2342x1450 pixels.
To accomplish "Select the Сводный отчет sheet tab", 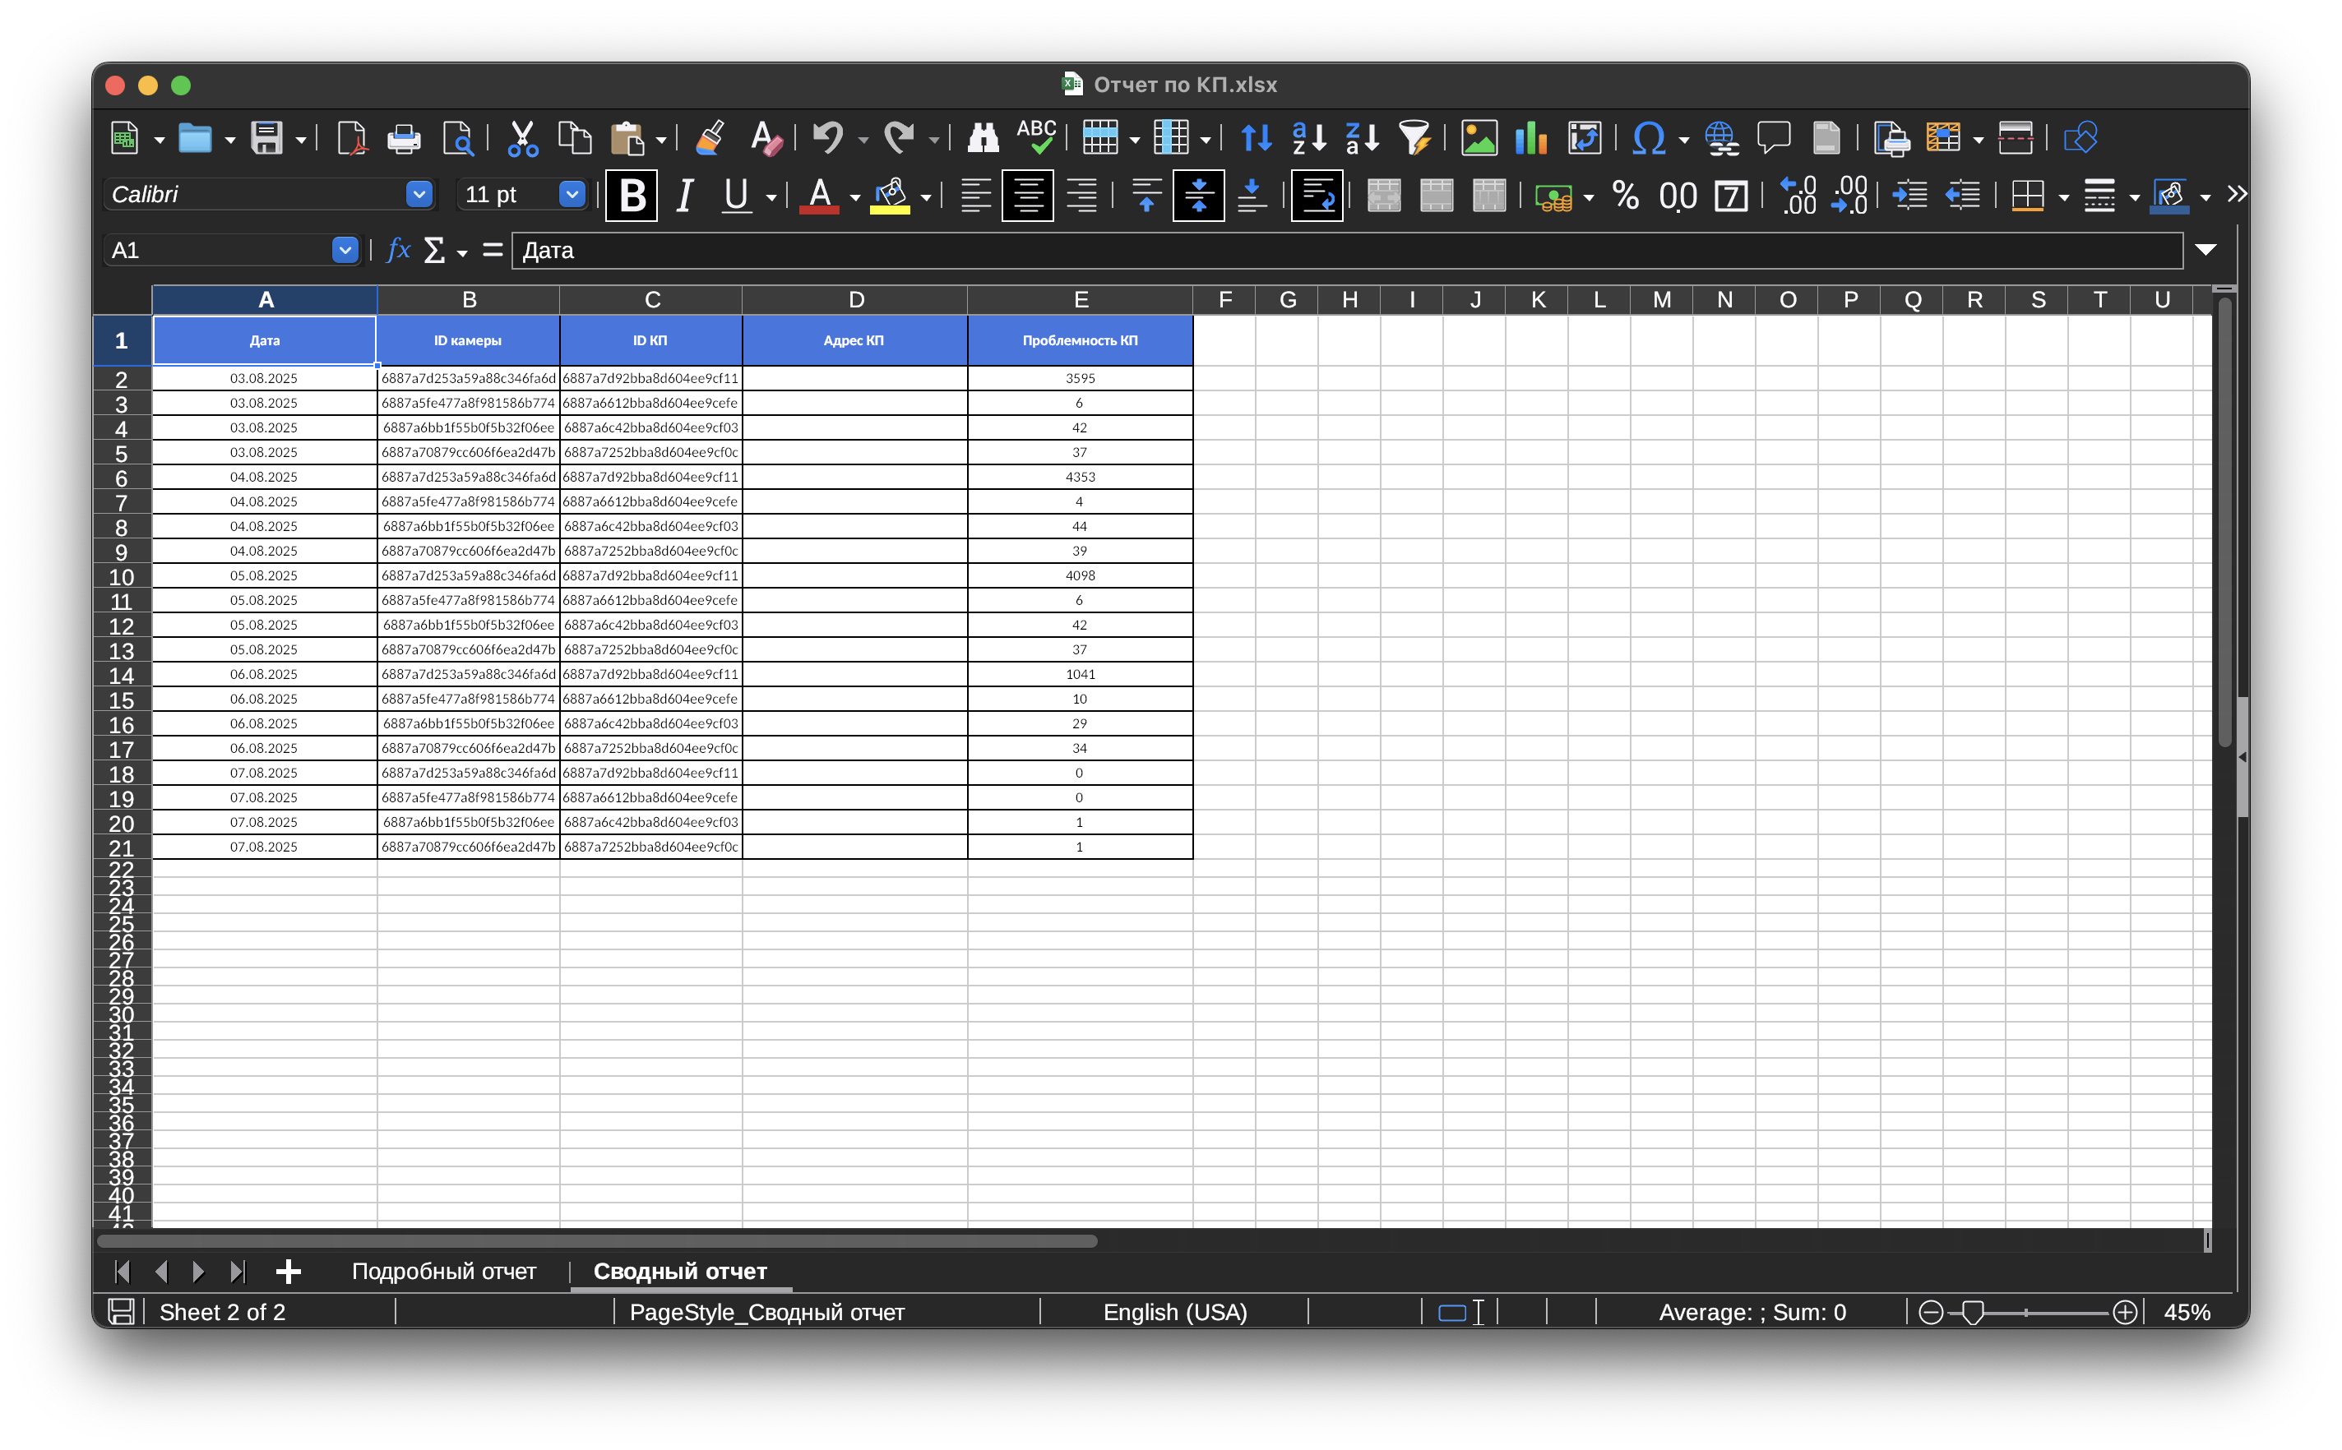I will (679, 1271).
